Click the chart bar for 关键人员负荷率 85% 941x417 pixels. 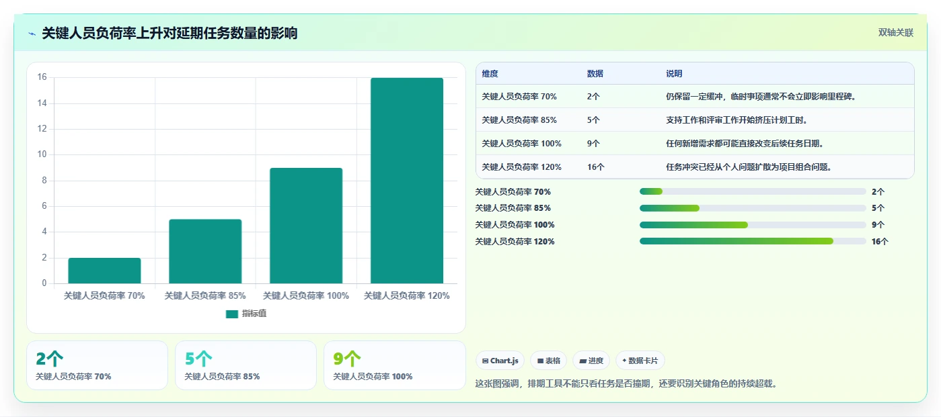point(205,251)
